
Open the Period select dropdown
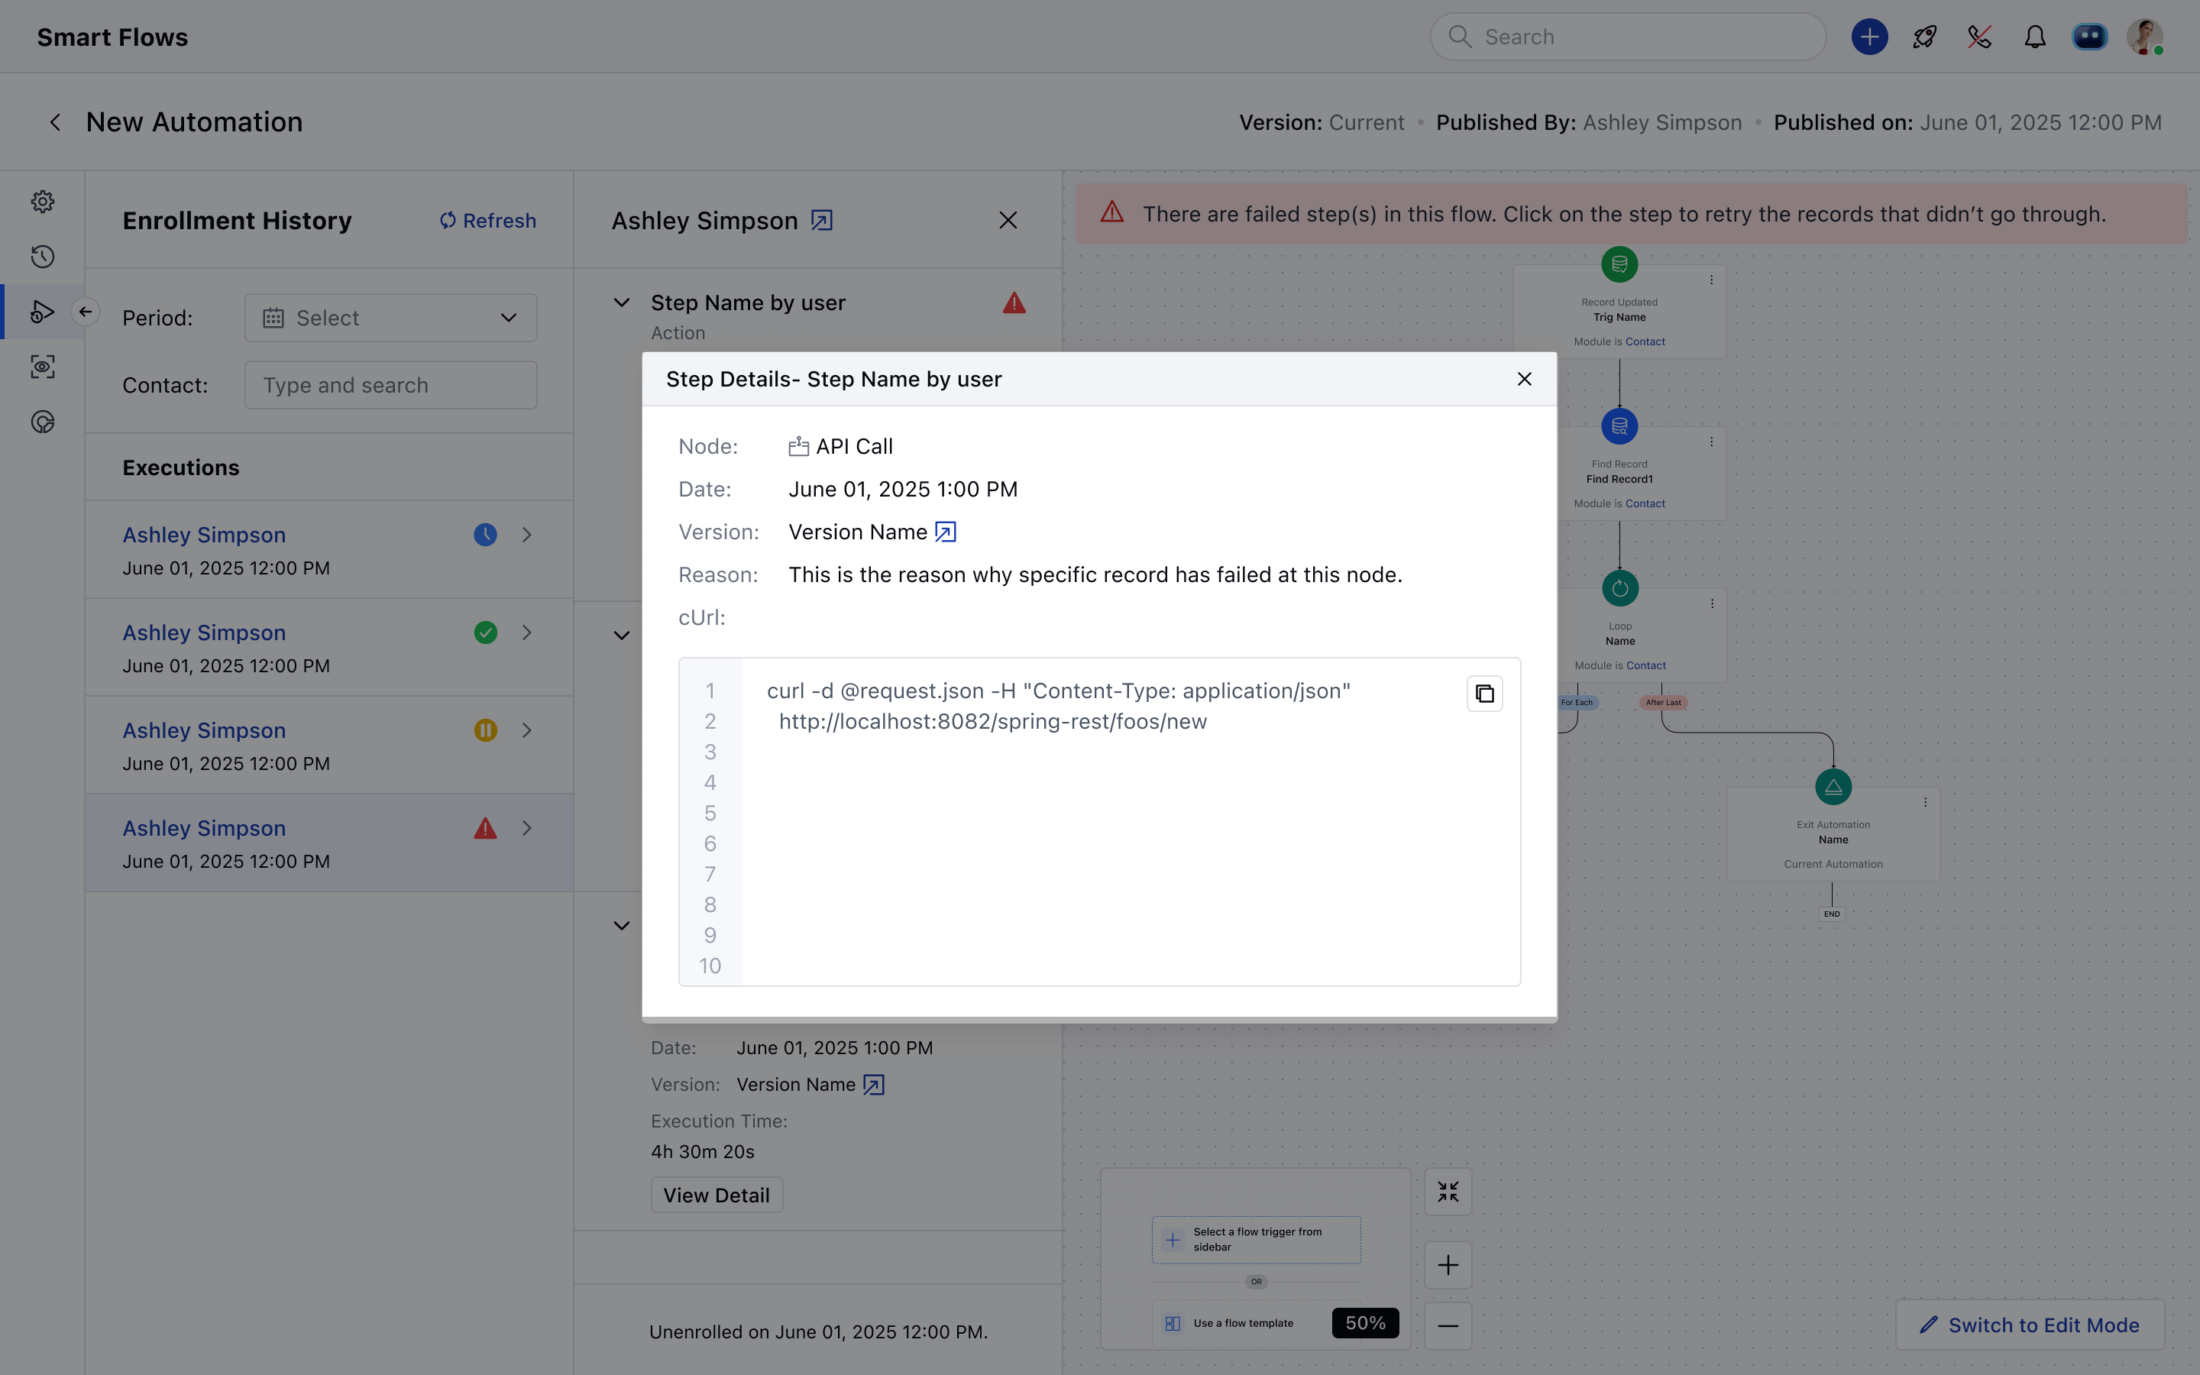(390, 317)
